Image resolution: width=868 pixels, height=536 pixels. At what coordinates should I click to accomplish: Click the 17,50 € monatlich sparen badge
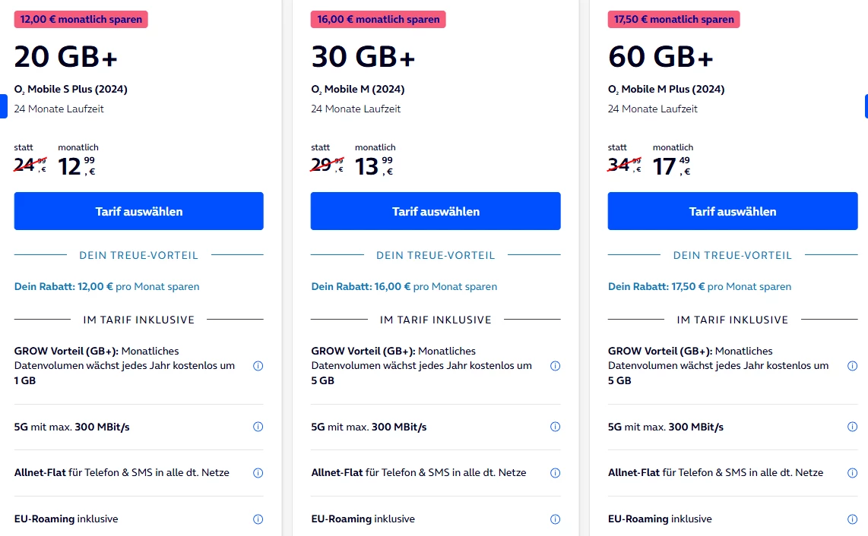674,20
